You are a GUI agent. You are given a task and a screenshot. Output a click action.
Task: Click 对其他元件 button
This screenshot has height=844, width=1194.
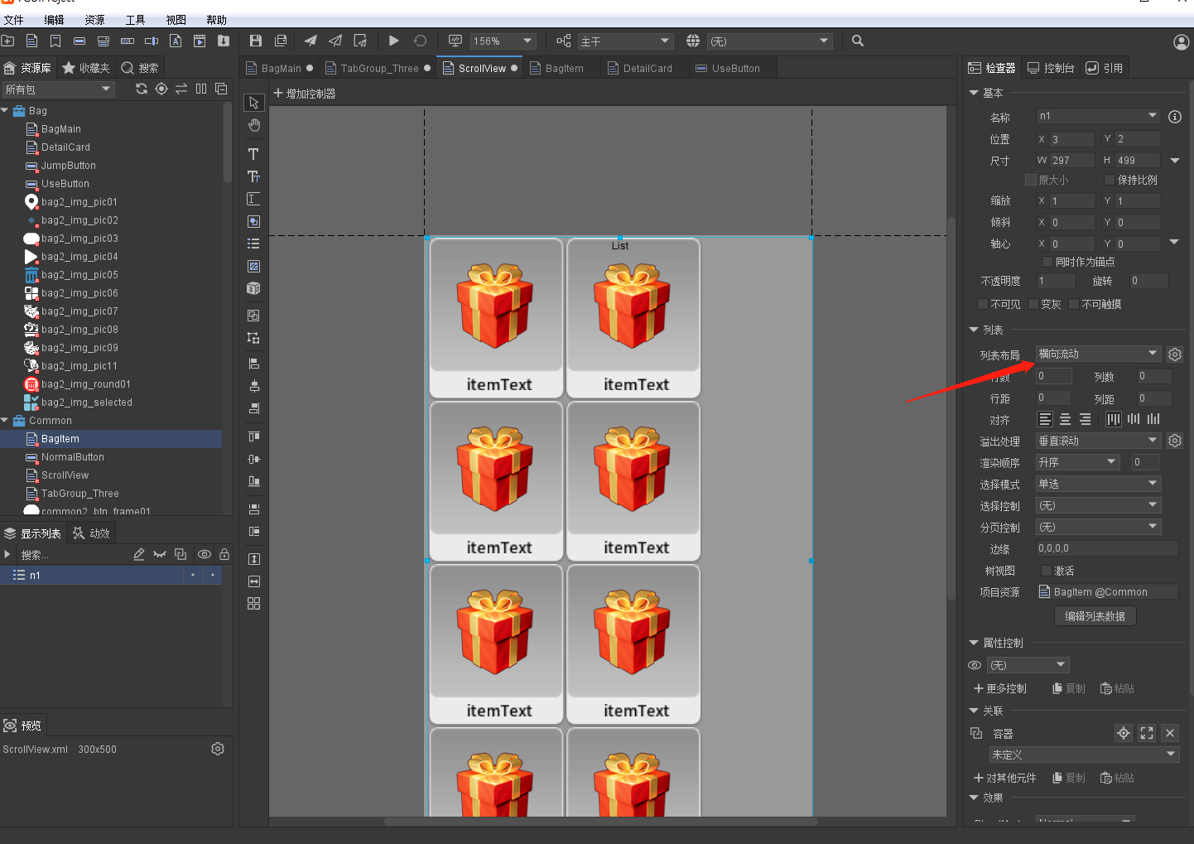point(1004,778)
